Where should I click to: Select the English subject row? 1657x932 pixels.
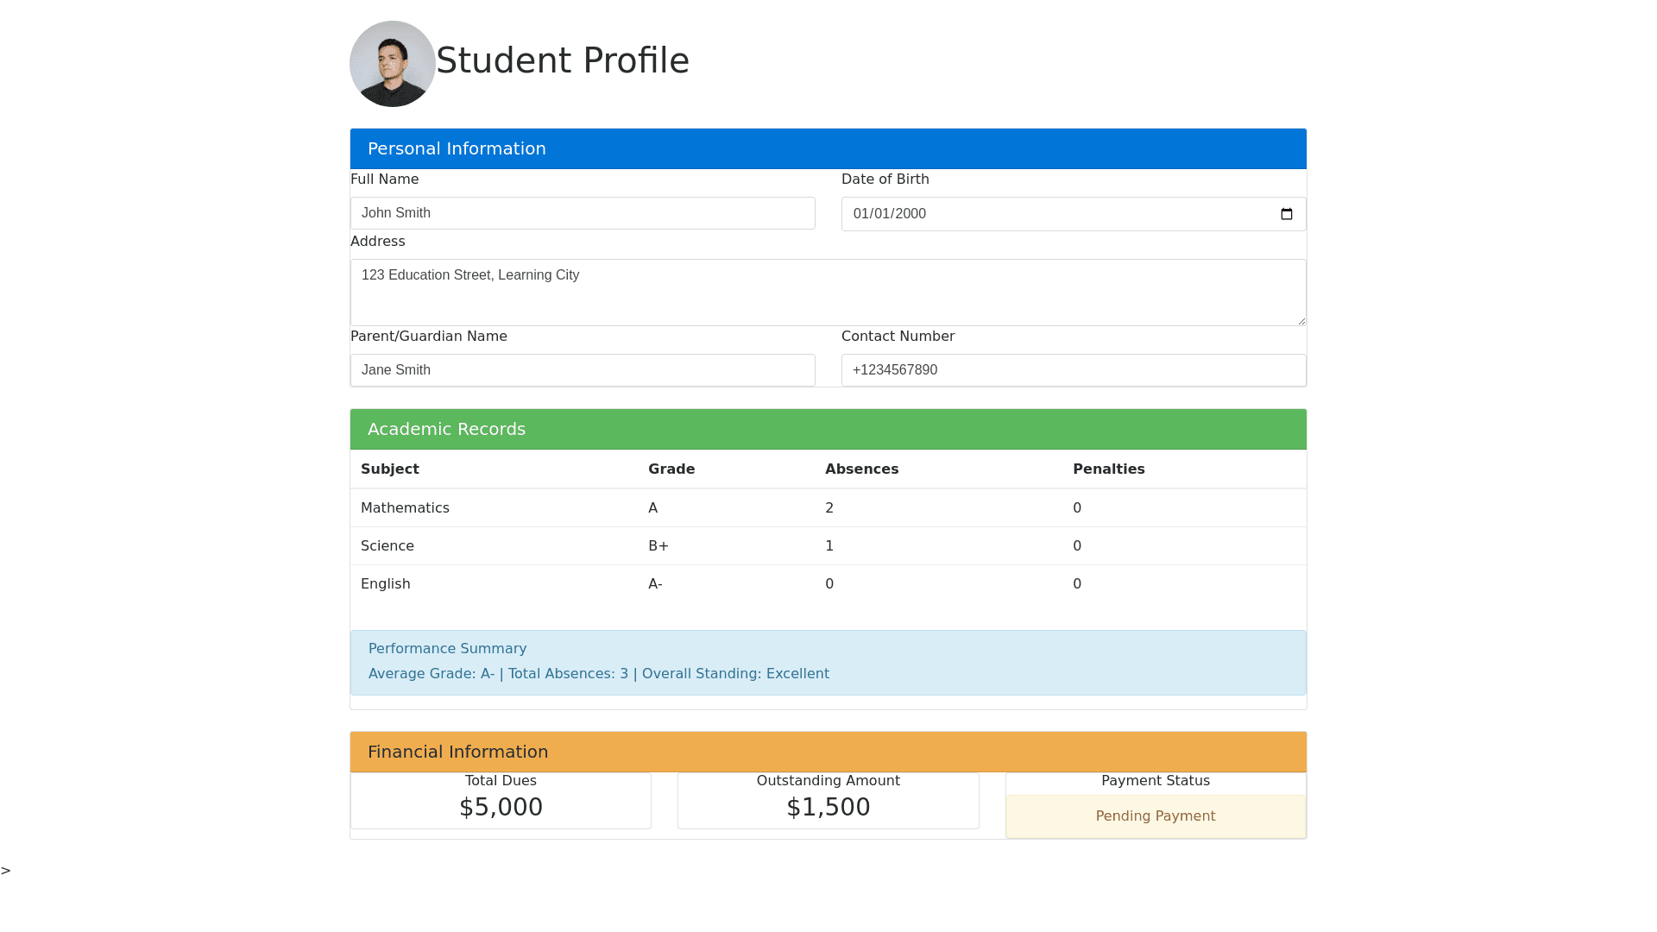828,584
